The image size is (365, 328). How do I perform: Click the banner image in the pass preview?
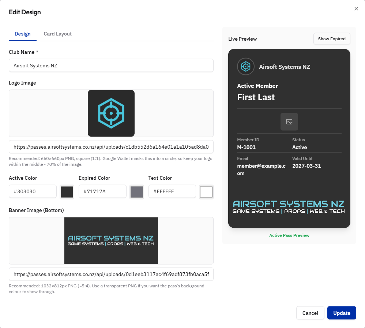coord(289,207)
